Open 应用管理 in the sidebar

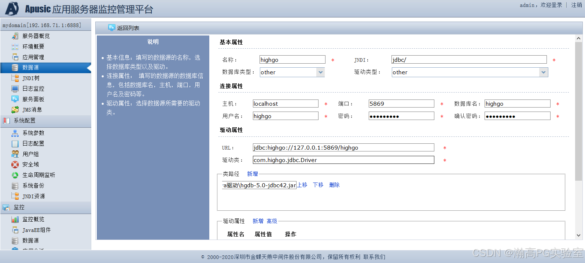click(x=33, y=57)
